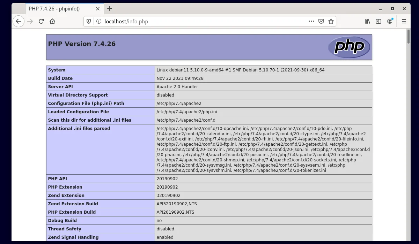Click the forward navigation arrow
This screenshot has height=244, width=419.
click(30, 21)
